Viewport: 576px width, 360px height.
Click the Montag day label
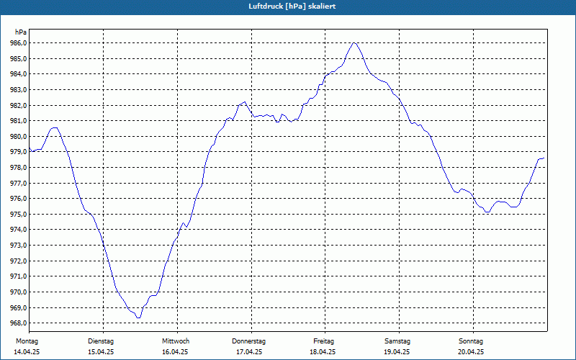pyautogui.click(x=27, y=341)
